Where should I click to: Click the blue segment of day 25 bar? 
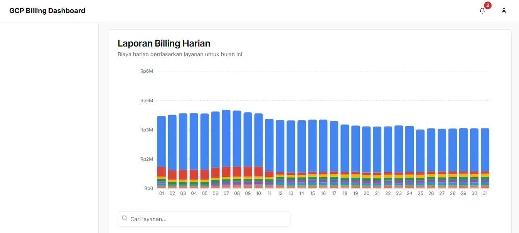[420, 151]
